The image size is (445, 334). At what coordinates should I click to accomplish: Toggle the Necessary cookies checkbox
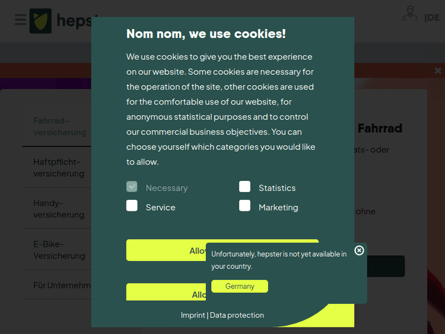pos(132,187)
